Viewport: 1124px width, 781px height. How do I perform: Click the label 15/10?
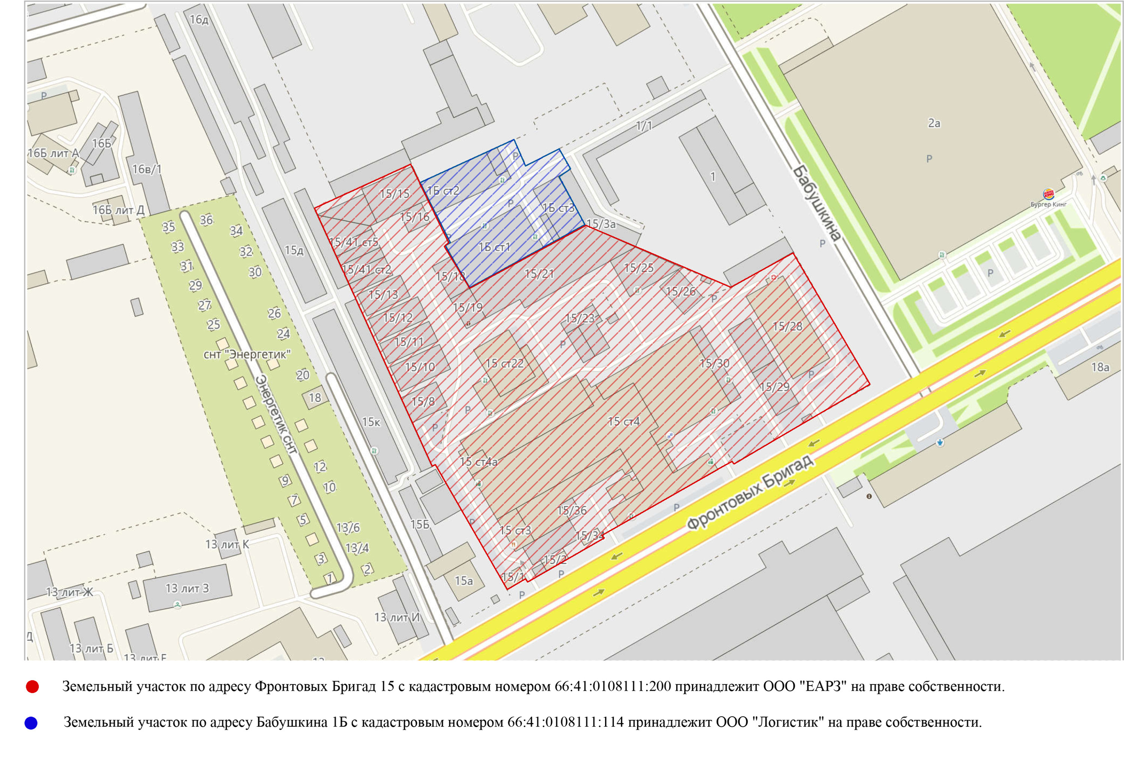(420, 367)
